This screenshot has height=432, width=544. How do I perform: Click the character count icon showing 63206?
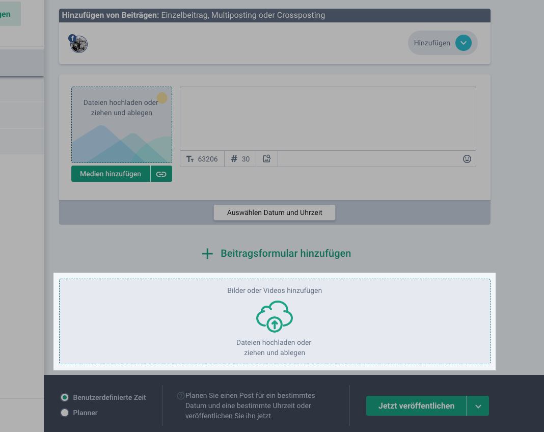pyautogui.click(x=191, y=159)
